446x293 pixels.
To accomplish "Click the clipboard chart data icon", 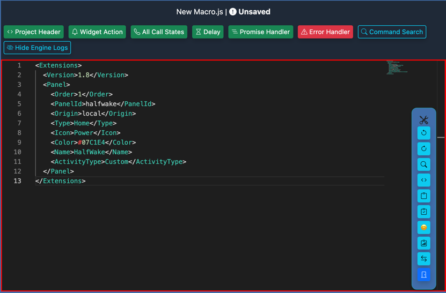I will [423, 243].
